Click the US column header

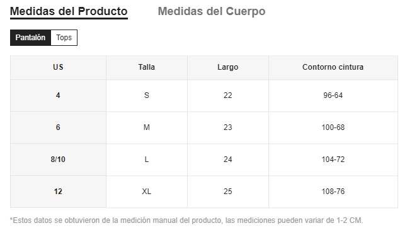pyautogui.click(x=58, y=67)
